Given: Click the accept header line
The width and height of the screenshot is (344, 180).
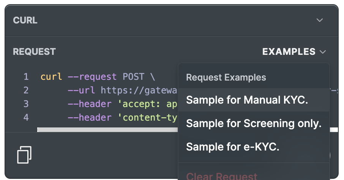Looking at the screenshot, I should 149,104.
